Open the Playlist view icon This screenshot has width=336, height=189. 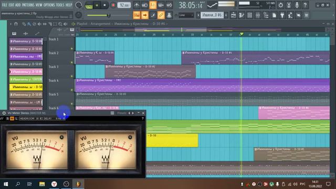click(234, 15)
